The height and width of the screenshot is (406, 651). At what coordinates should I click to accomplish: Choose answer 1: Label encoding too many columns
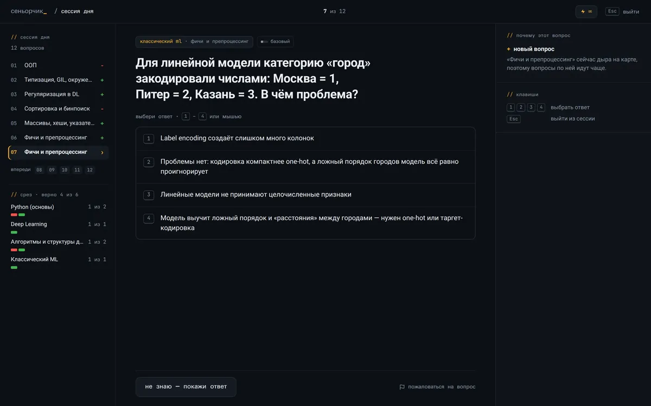(305, 139)
